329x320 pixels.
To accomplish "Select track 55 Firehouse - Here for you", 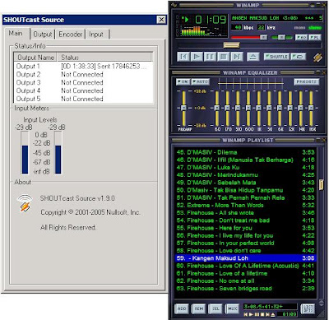I will 245,228.
